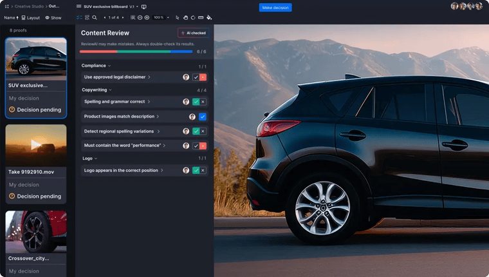489x277 pixels.
Task: Zoom out with the minus icon
Action: 140,17
